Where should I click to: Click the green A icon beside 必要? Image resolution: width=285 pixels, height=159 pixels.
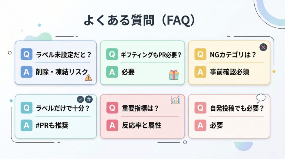click(112, 72)
